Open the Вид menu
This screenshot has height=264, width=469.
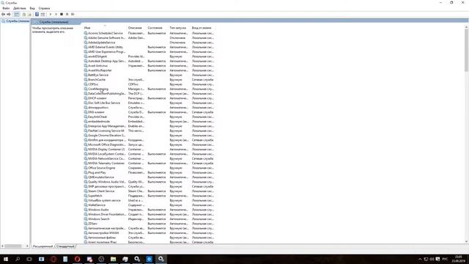click(32, 8)
